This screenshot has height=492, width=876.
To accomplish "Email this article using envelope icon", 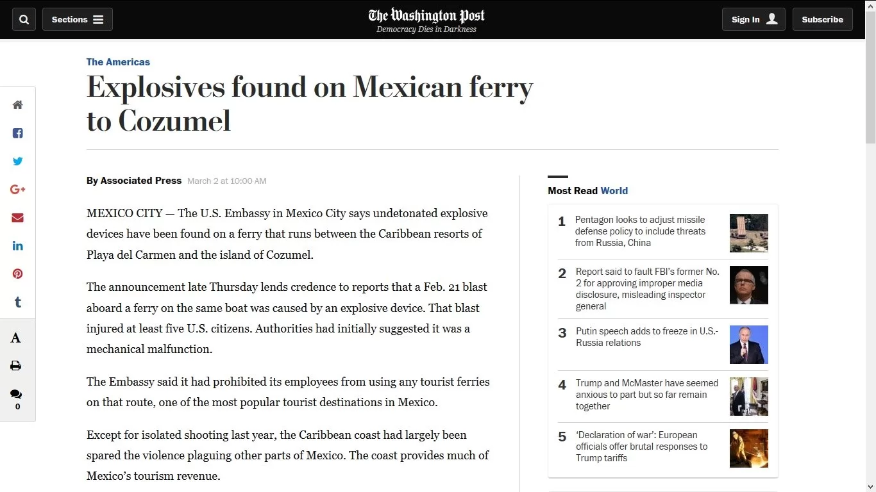I will click(x=17, y=218).
